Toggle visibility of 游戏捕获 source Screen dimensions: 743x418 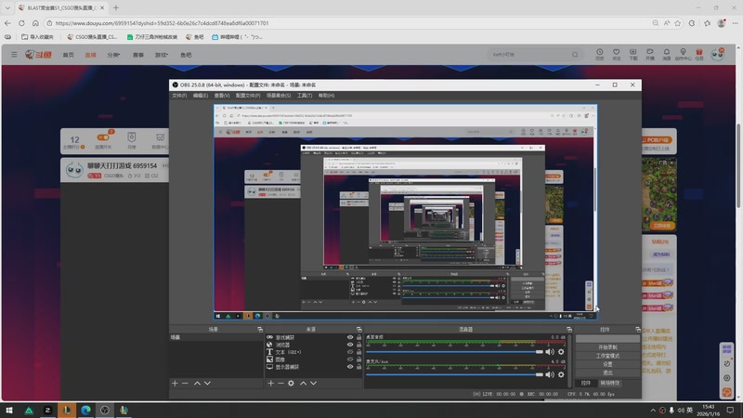[350, 337]
